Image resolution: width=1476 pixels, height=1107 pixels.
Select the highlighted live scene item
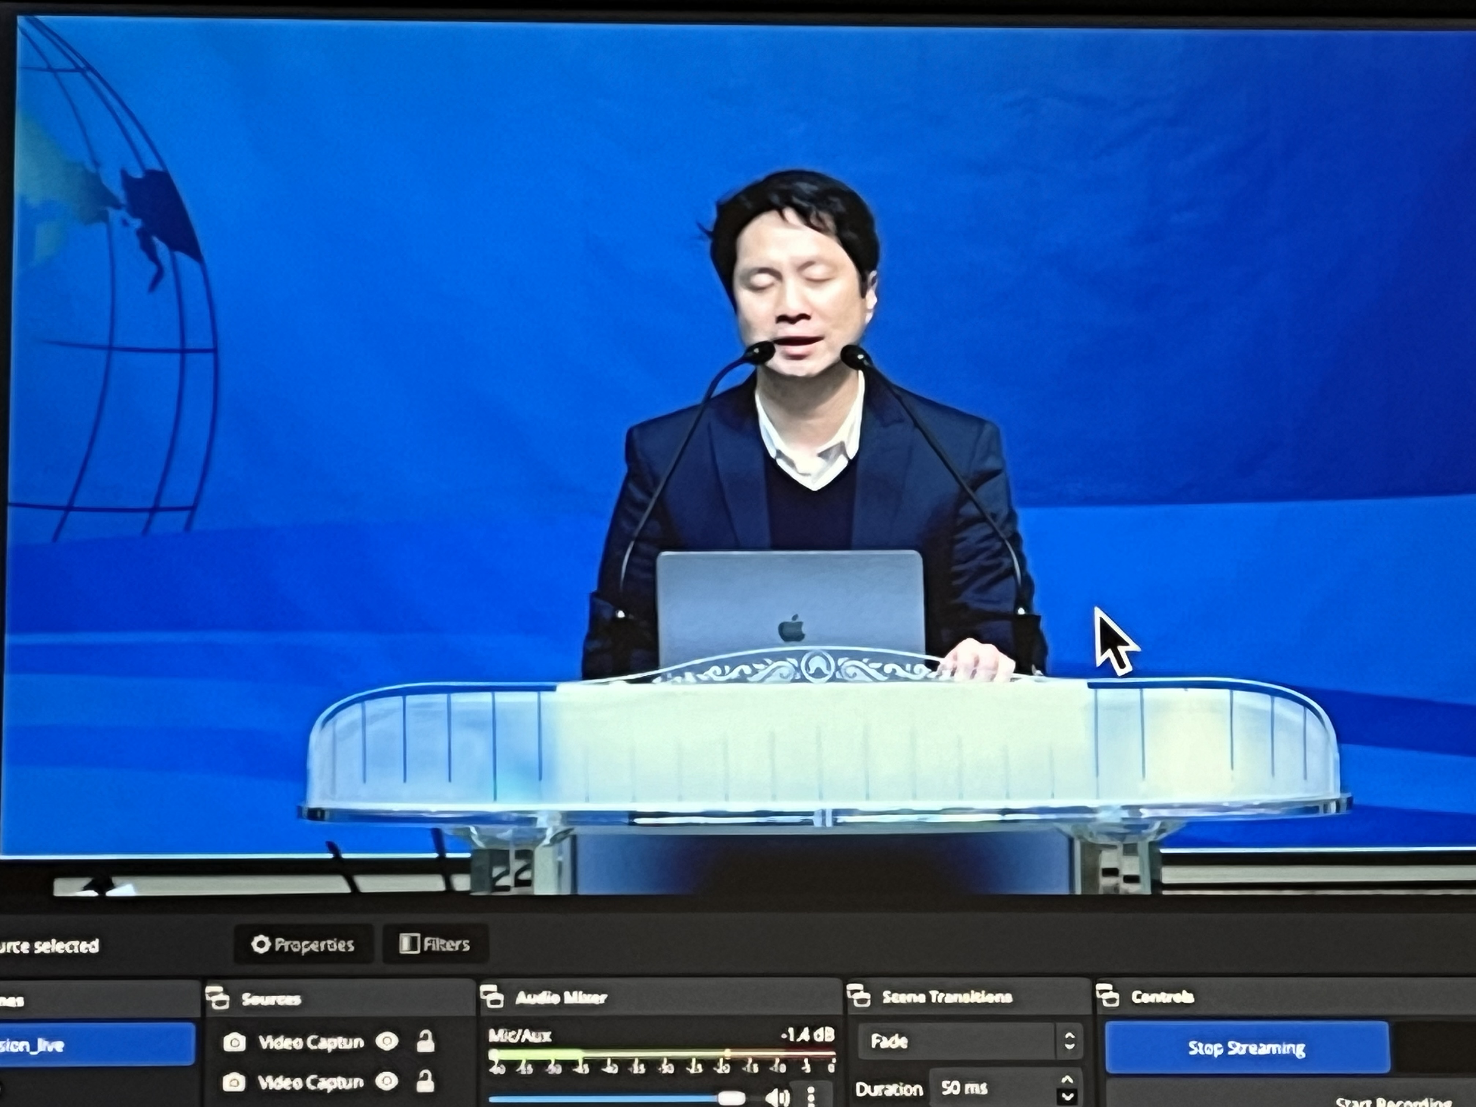click(x=93, y=1045)
